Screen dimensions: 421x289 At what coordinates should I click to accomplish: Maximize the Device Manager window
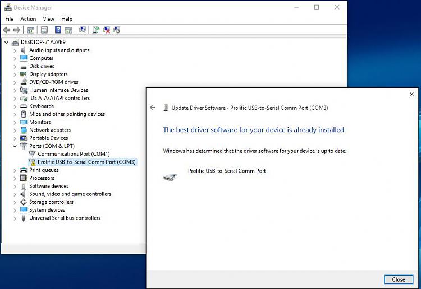[x=317, y=7]
